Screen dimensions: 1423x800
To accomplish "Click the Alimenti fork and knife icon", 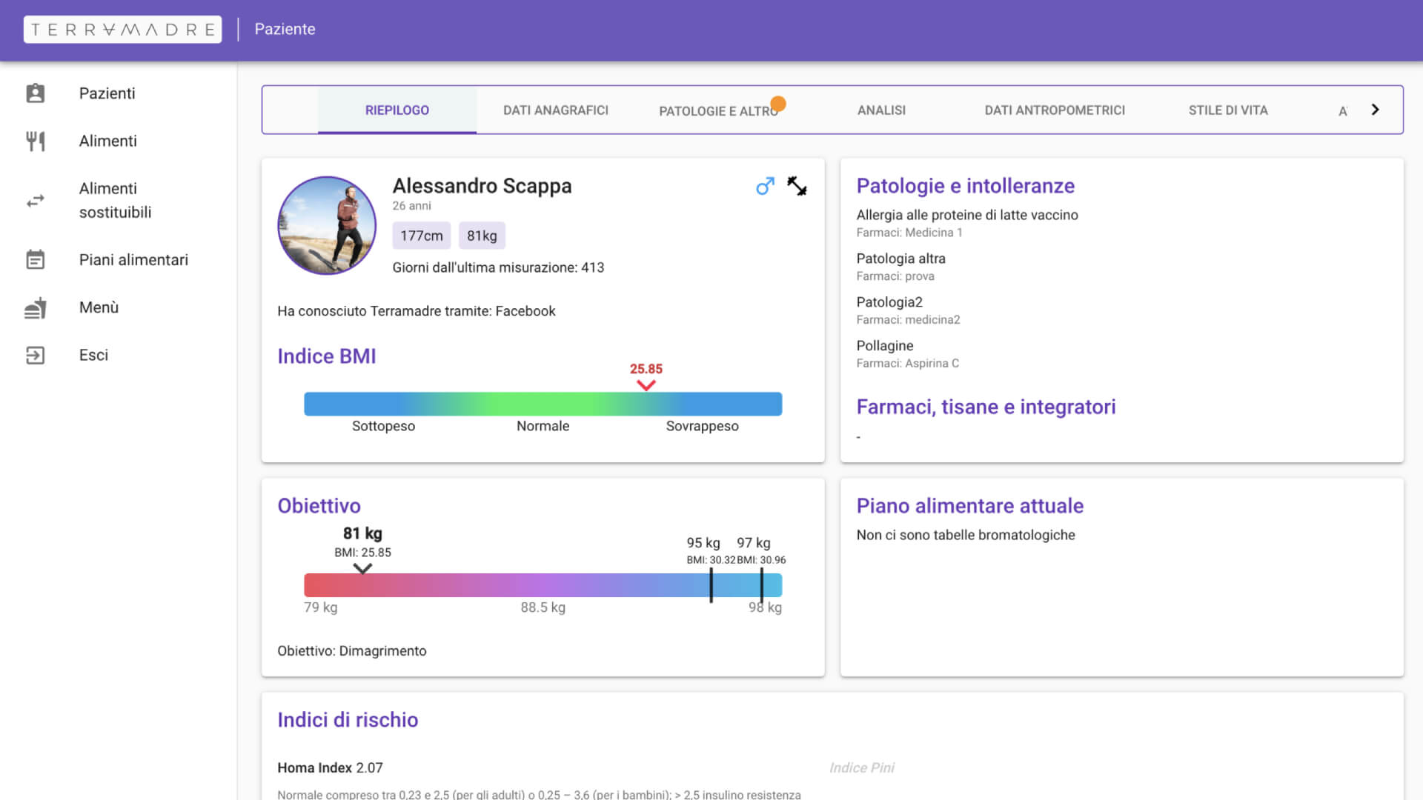I will click(x=35, y=141).
